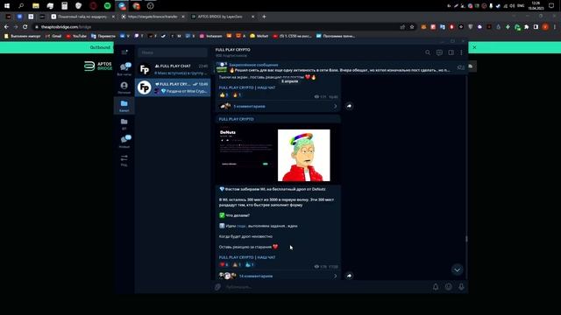Share this page from the address bar
The width and height of the screenshot is (561, 315).
tap(402, 27)
